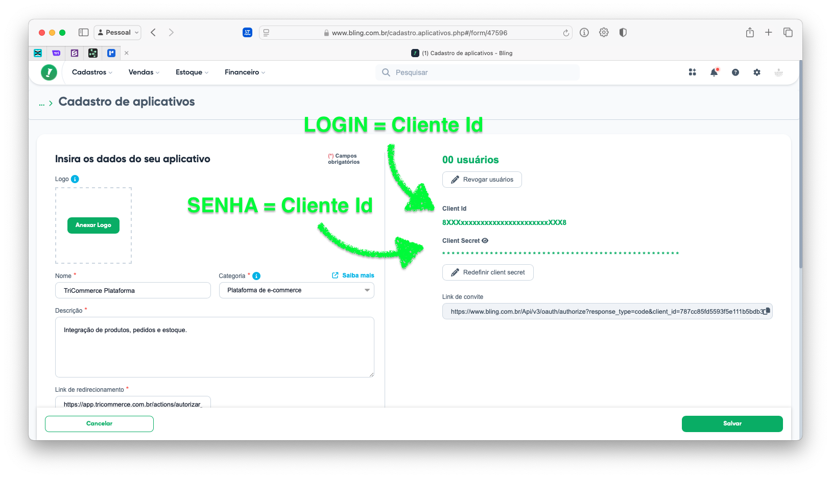Open the first pinned tab icon

point(38,53)
